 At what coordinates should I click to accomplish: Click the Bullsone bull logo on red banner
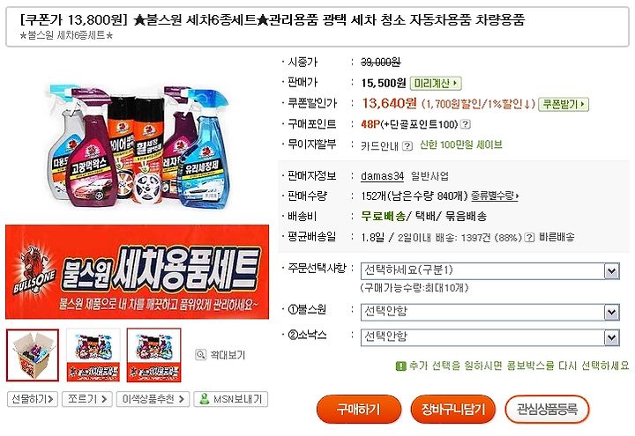coord(34,270)
